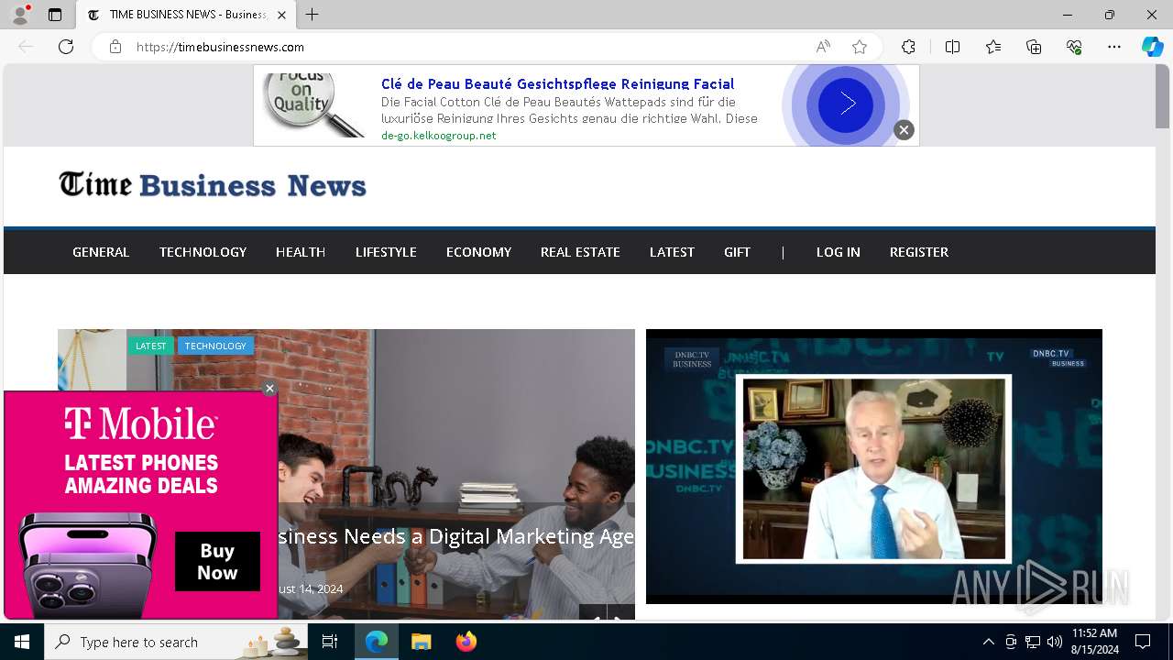Open the browser profile icon

tap(20, 15)
